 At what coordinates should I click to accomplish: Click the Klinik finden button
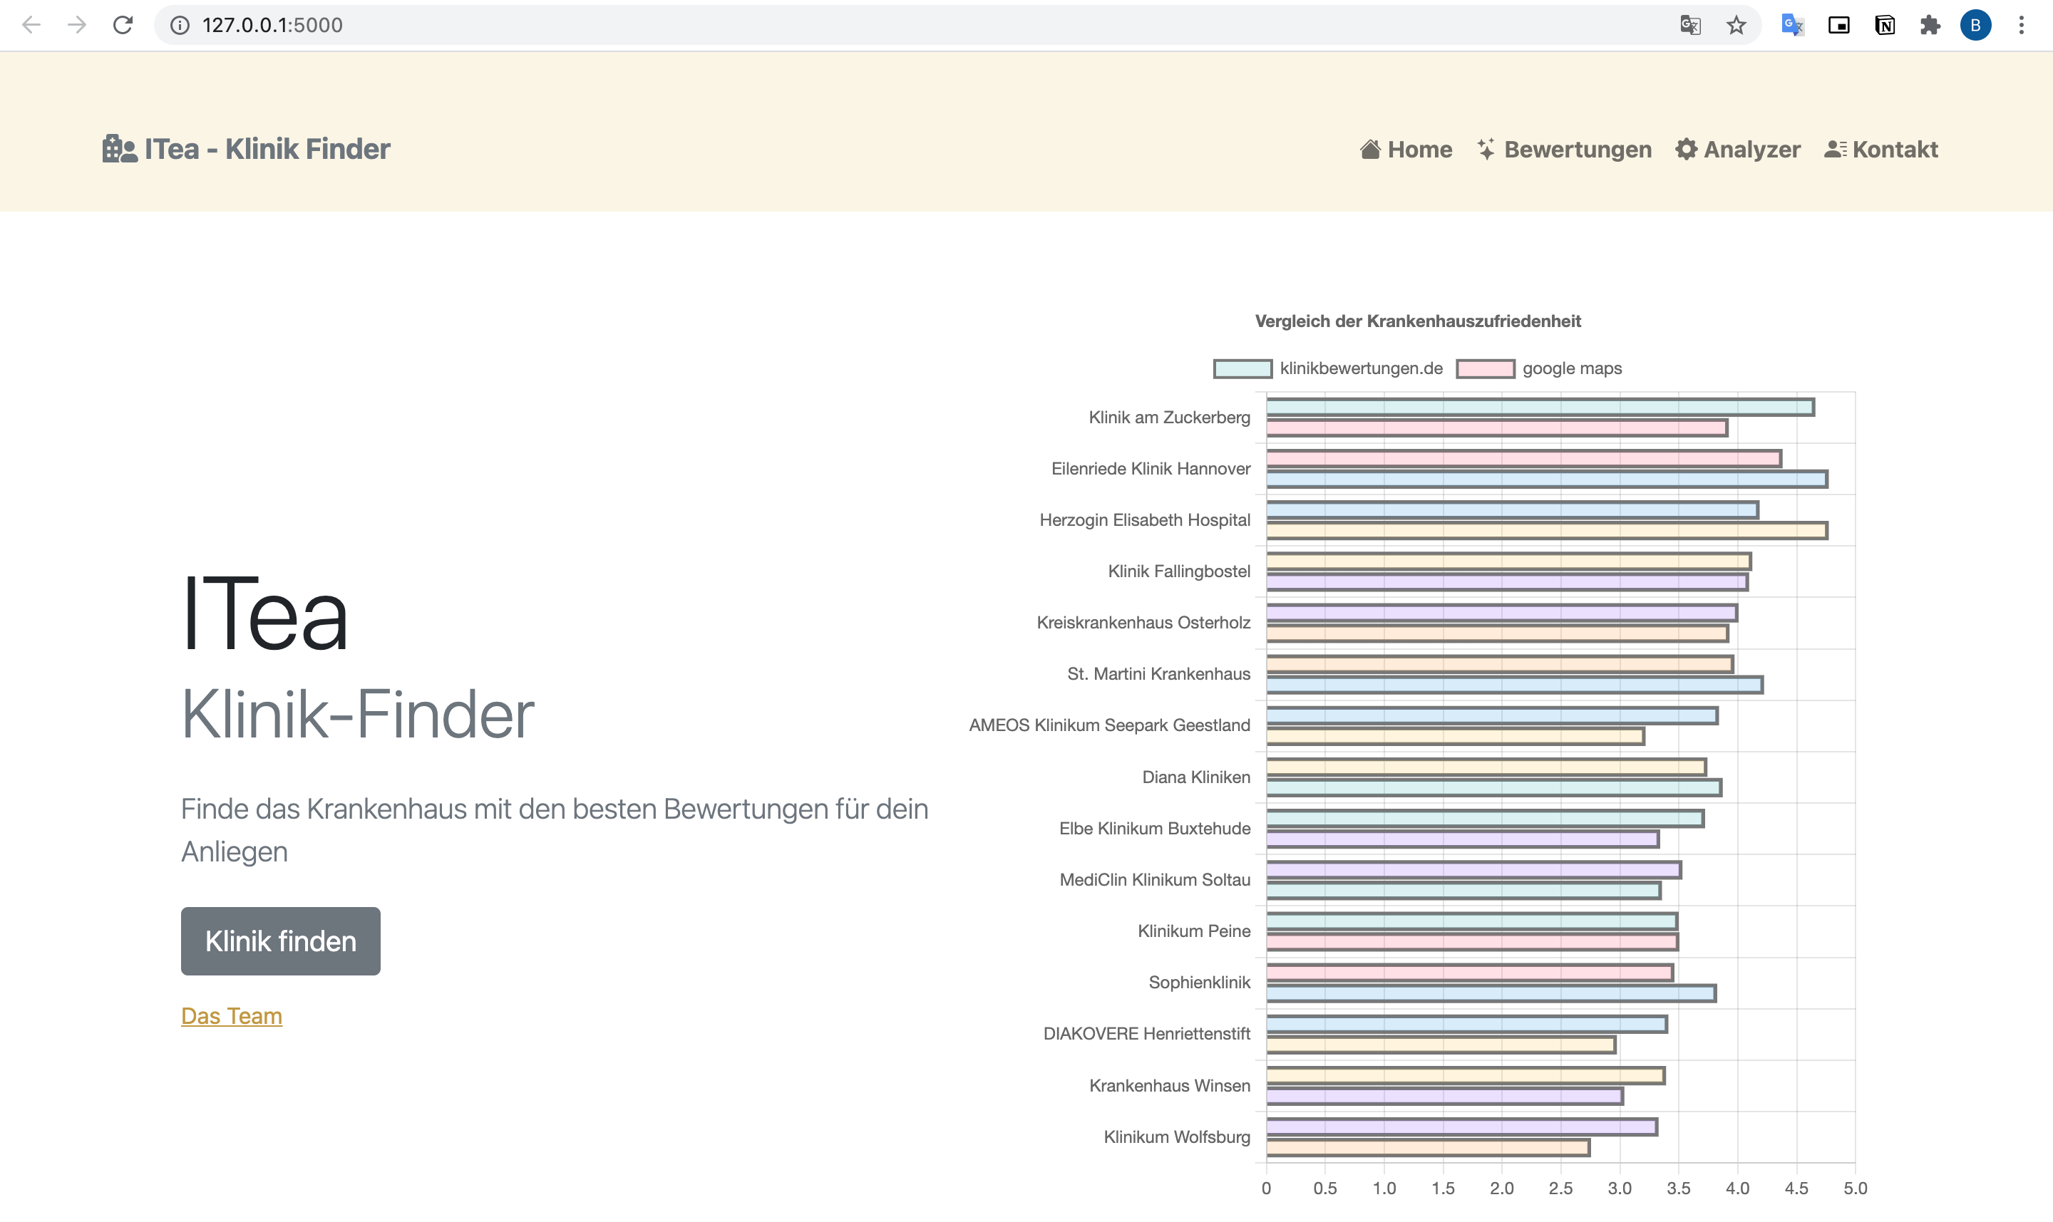tap(281, 941)
